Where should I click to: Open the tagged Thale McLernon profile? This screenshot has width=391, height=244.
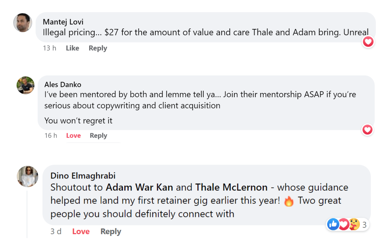231,187
